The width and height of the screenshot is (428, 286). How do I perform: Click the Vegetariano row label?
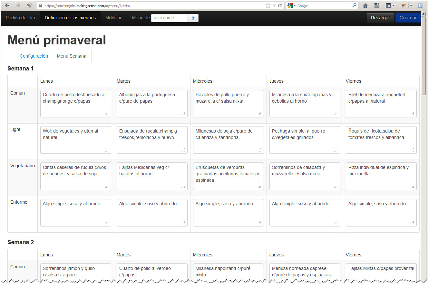[23, 166]
